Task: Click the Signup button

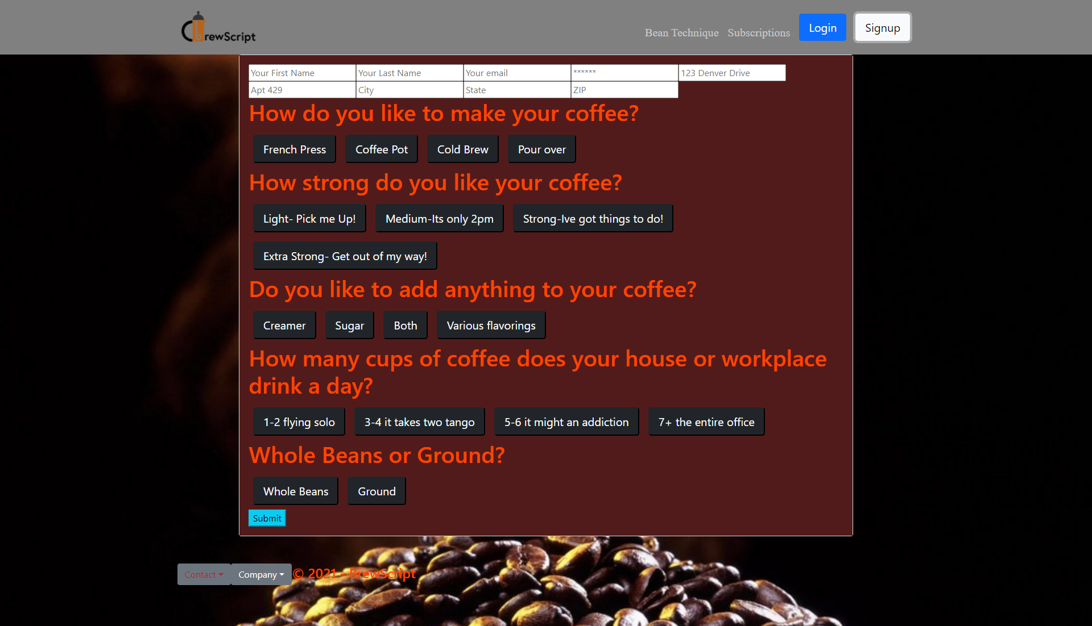Action: (x=882, y=28)
